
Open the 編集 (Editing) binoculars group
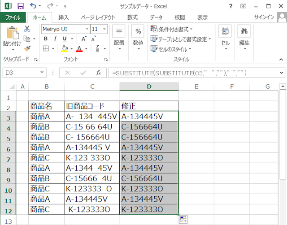pos(244,37)
